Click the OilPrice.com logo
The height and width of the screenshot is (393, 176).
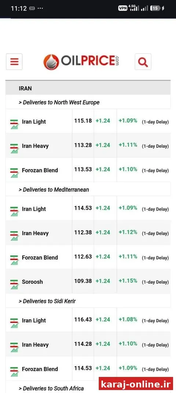tap(81, 62)
